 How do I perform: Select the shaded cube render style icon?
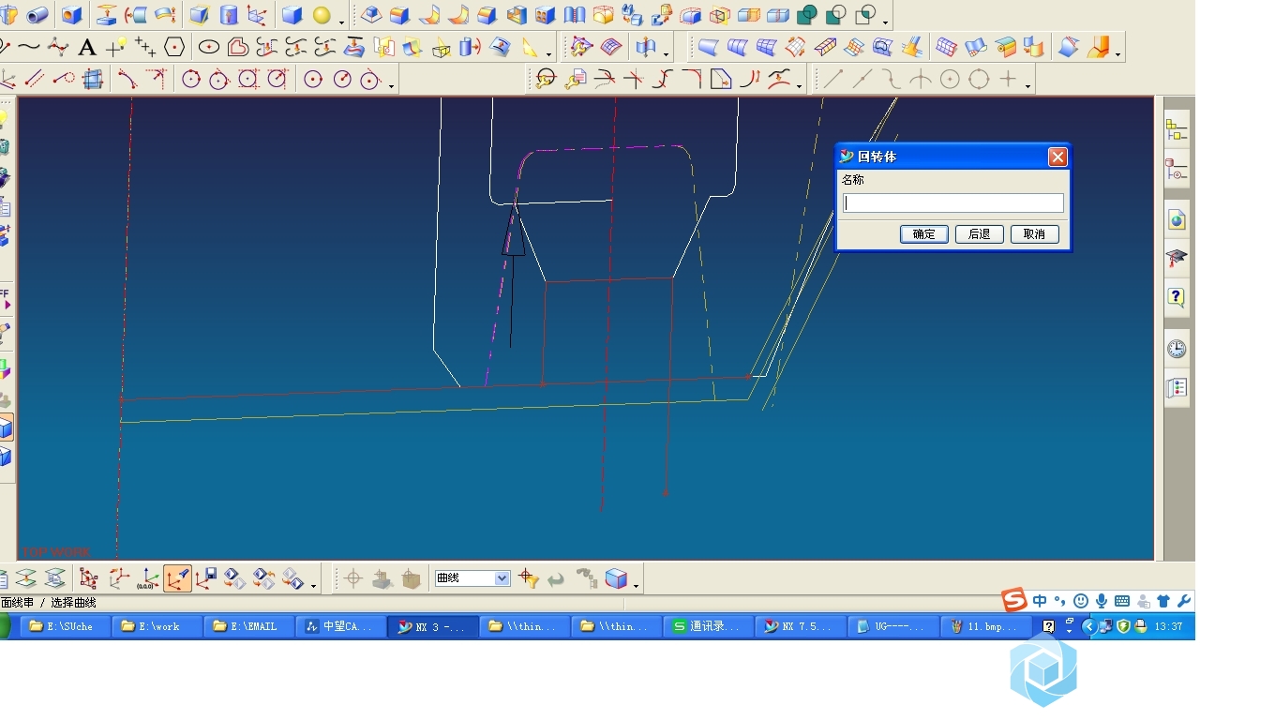pyautogui.click(x=615, y=578)
